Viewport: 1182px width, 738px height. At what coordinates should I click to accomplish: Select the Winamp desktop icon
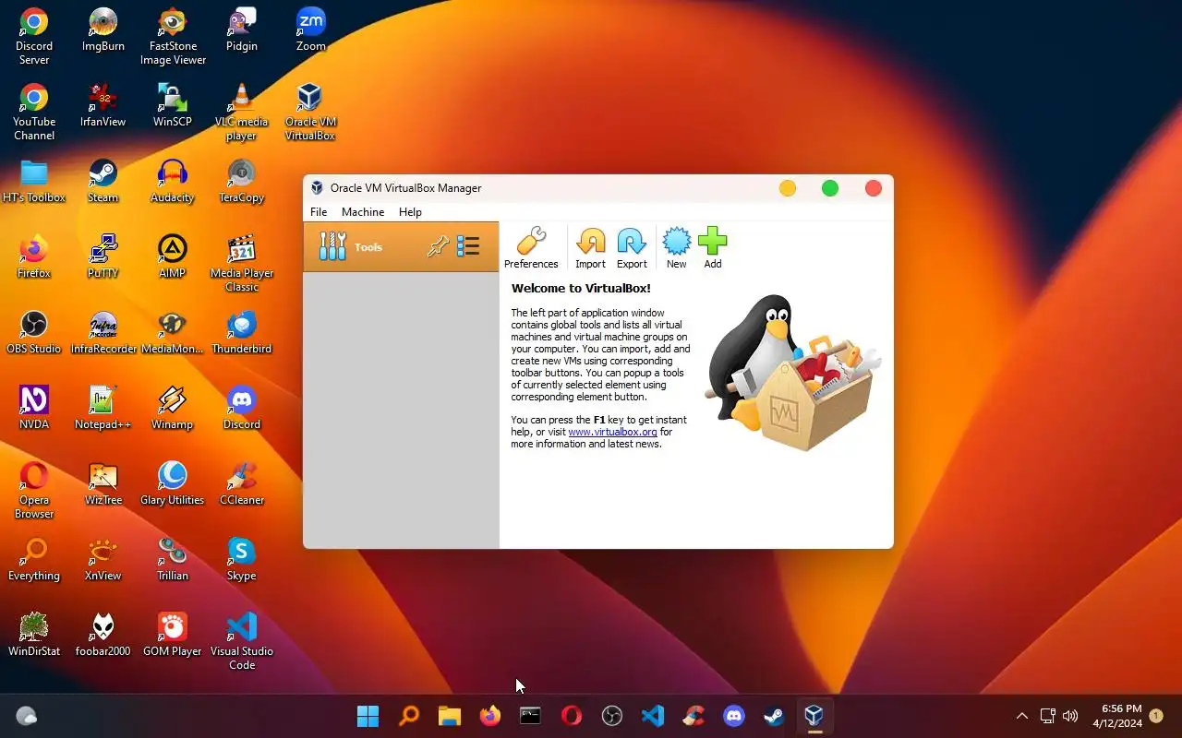click(173, 408)
